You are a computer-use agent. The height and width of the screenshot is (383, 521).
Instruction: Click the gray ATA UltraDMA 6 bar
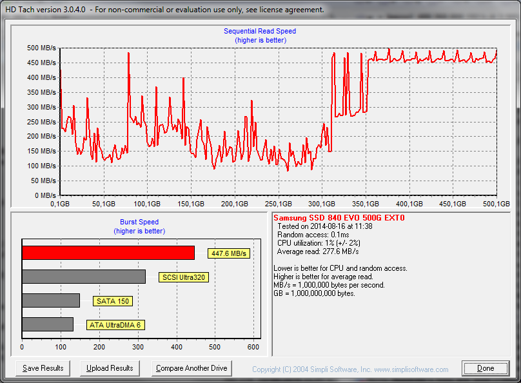[48, 324]
